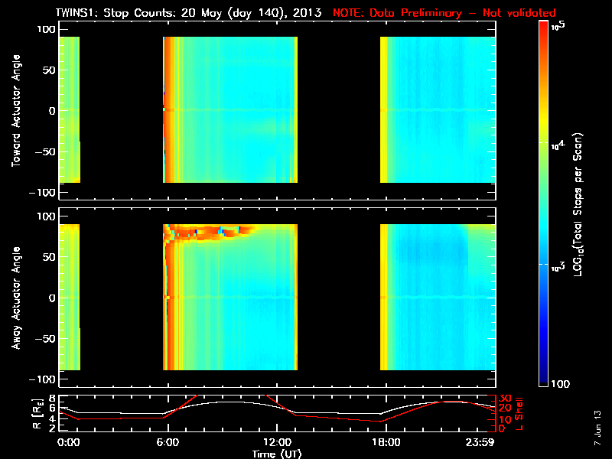Click the dark blue bottom of the color bar
Viewport: 612px width, 459px height.
(544, 376)
